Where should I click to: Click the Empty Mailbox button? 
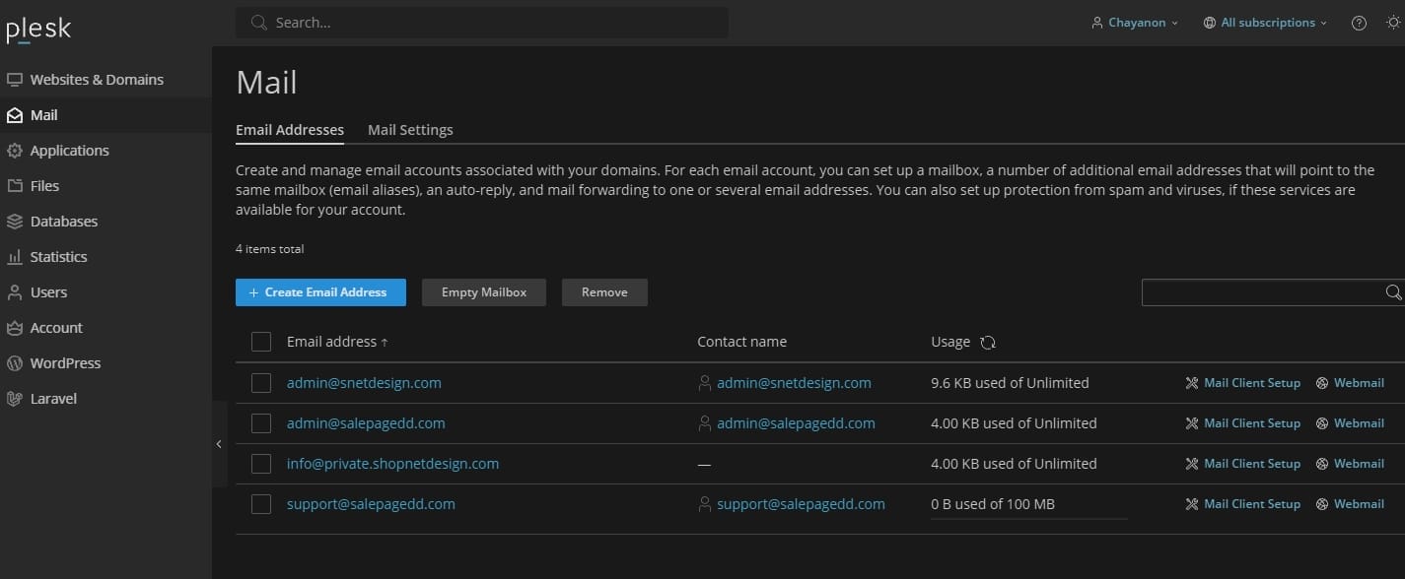[484, 292]
